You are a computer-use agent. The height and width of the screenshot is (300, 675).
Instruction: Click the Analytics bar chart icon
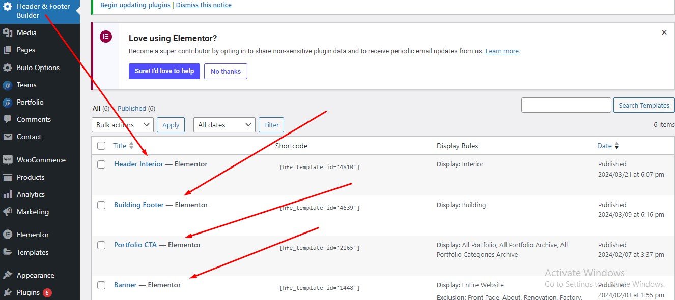point(8,194)
